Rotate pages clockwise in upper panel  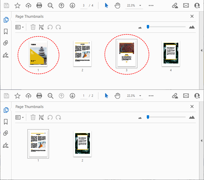coord(58,27)
